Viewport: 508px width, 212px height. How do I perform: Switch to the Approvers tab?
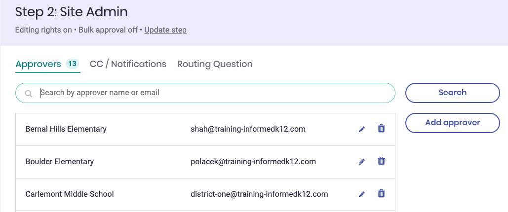(38, 64)
